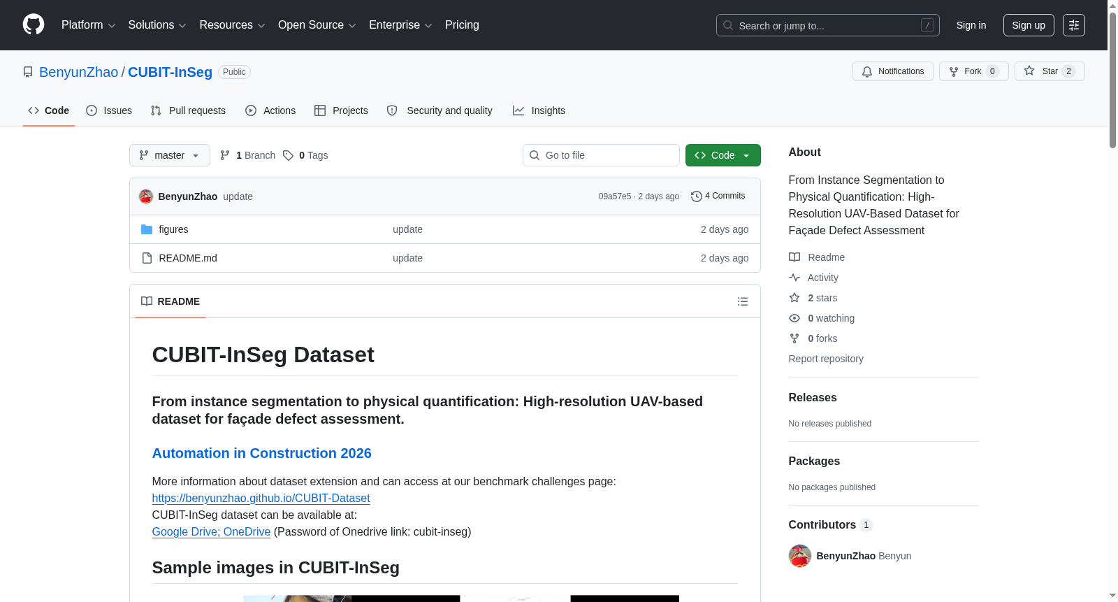This screenshot has height=602, width=1118.
Task: Expand the Platform menu
Action: pos(88,25)
